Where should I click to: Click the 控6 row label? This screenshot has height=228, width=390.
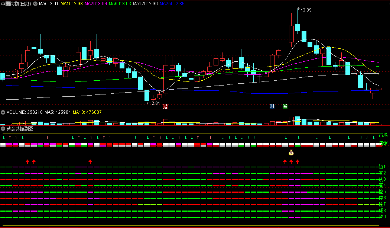tap(382, 198)
